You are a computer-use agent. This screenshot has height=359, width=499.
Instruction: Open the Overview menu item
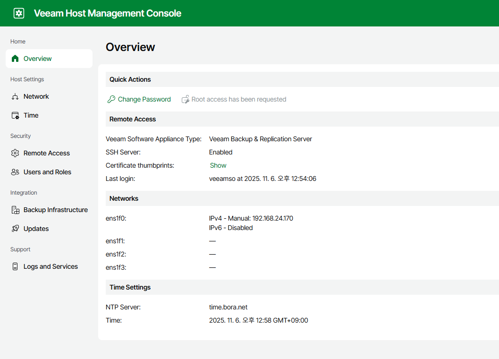pos(49,59)
